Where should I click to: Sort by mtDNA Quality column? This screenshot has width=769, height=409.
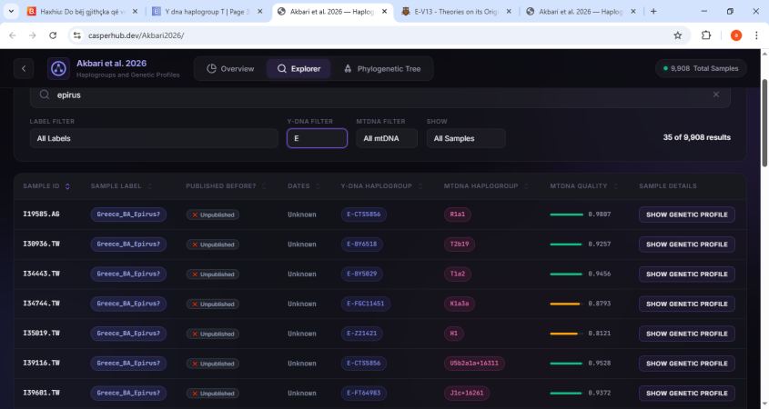click(583, 186)
